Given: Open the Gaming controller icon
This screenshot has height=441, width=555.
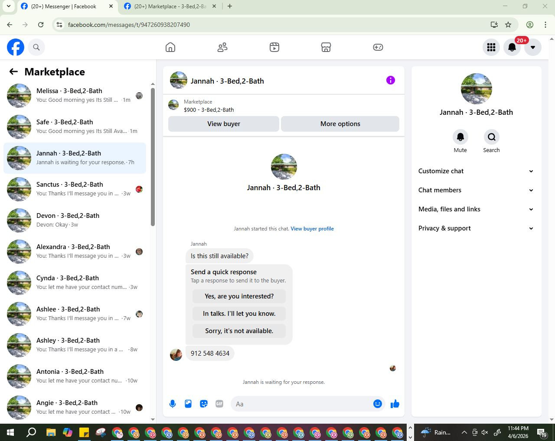Looking at the screenshot, I should tap(378, 47).
